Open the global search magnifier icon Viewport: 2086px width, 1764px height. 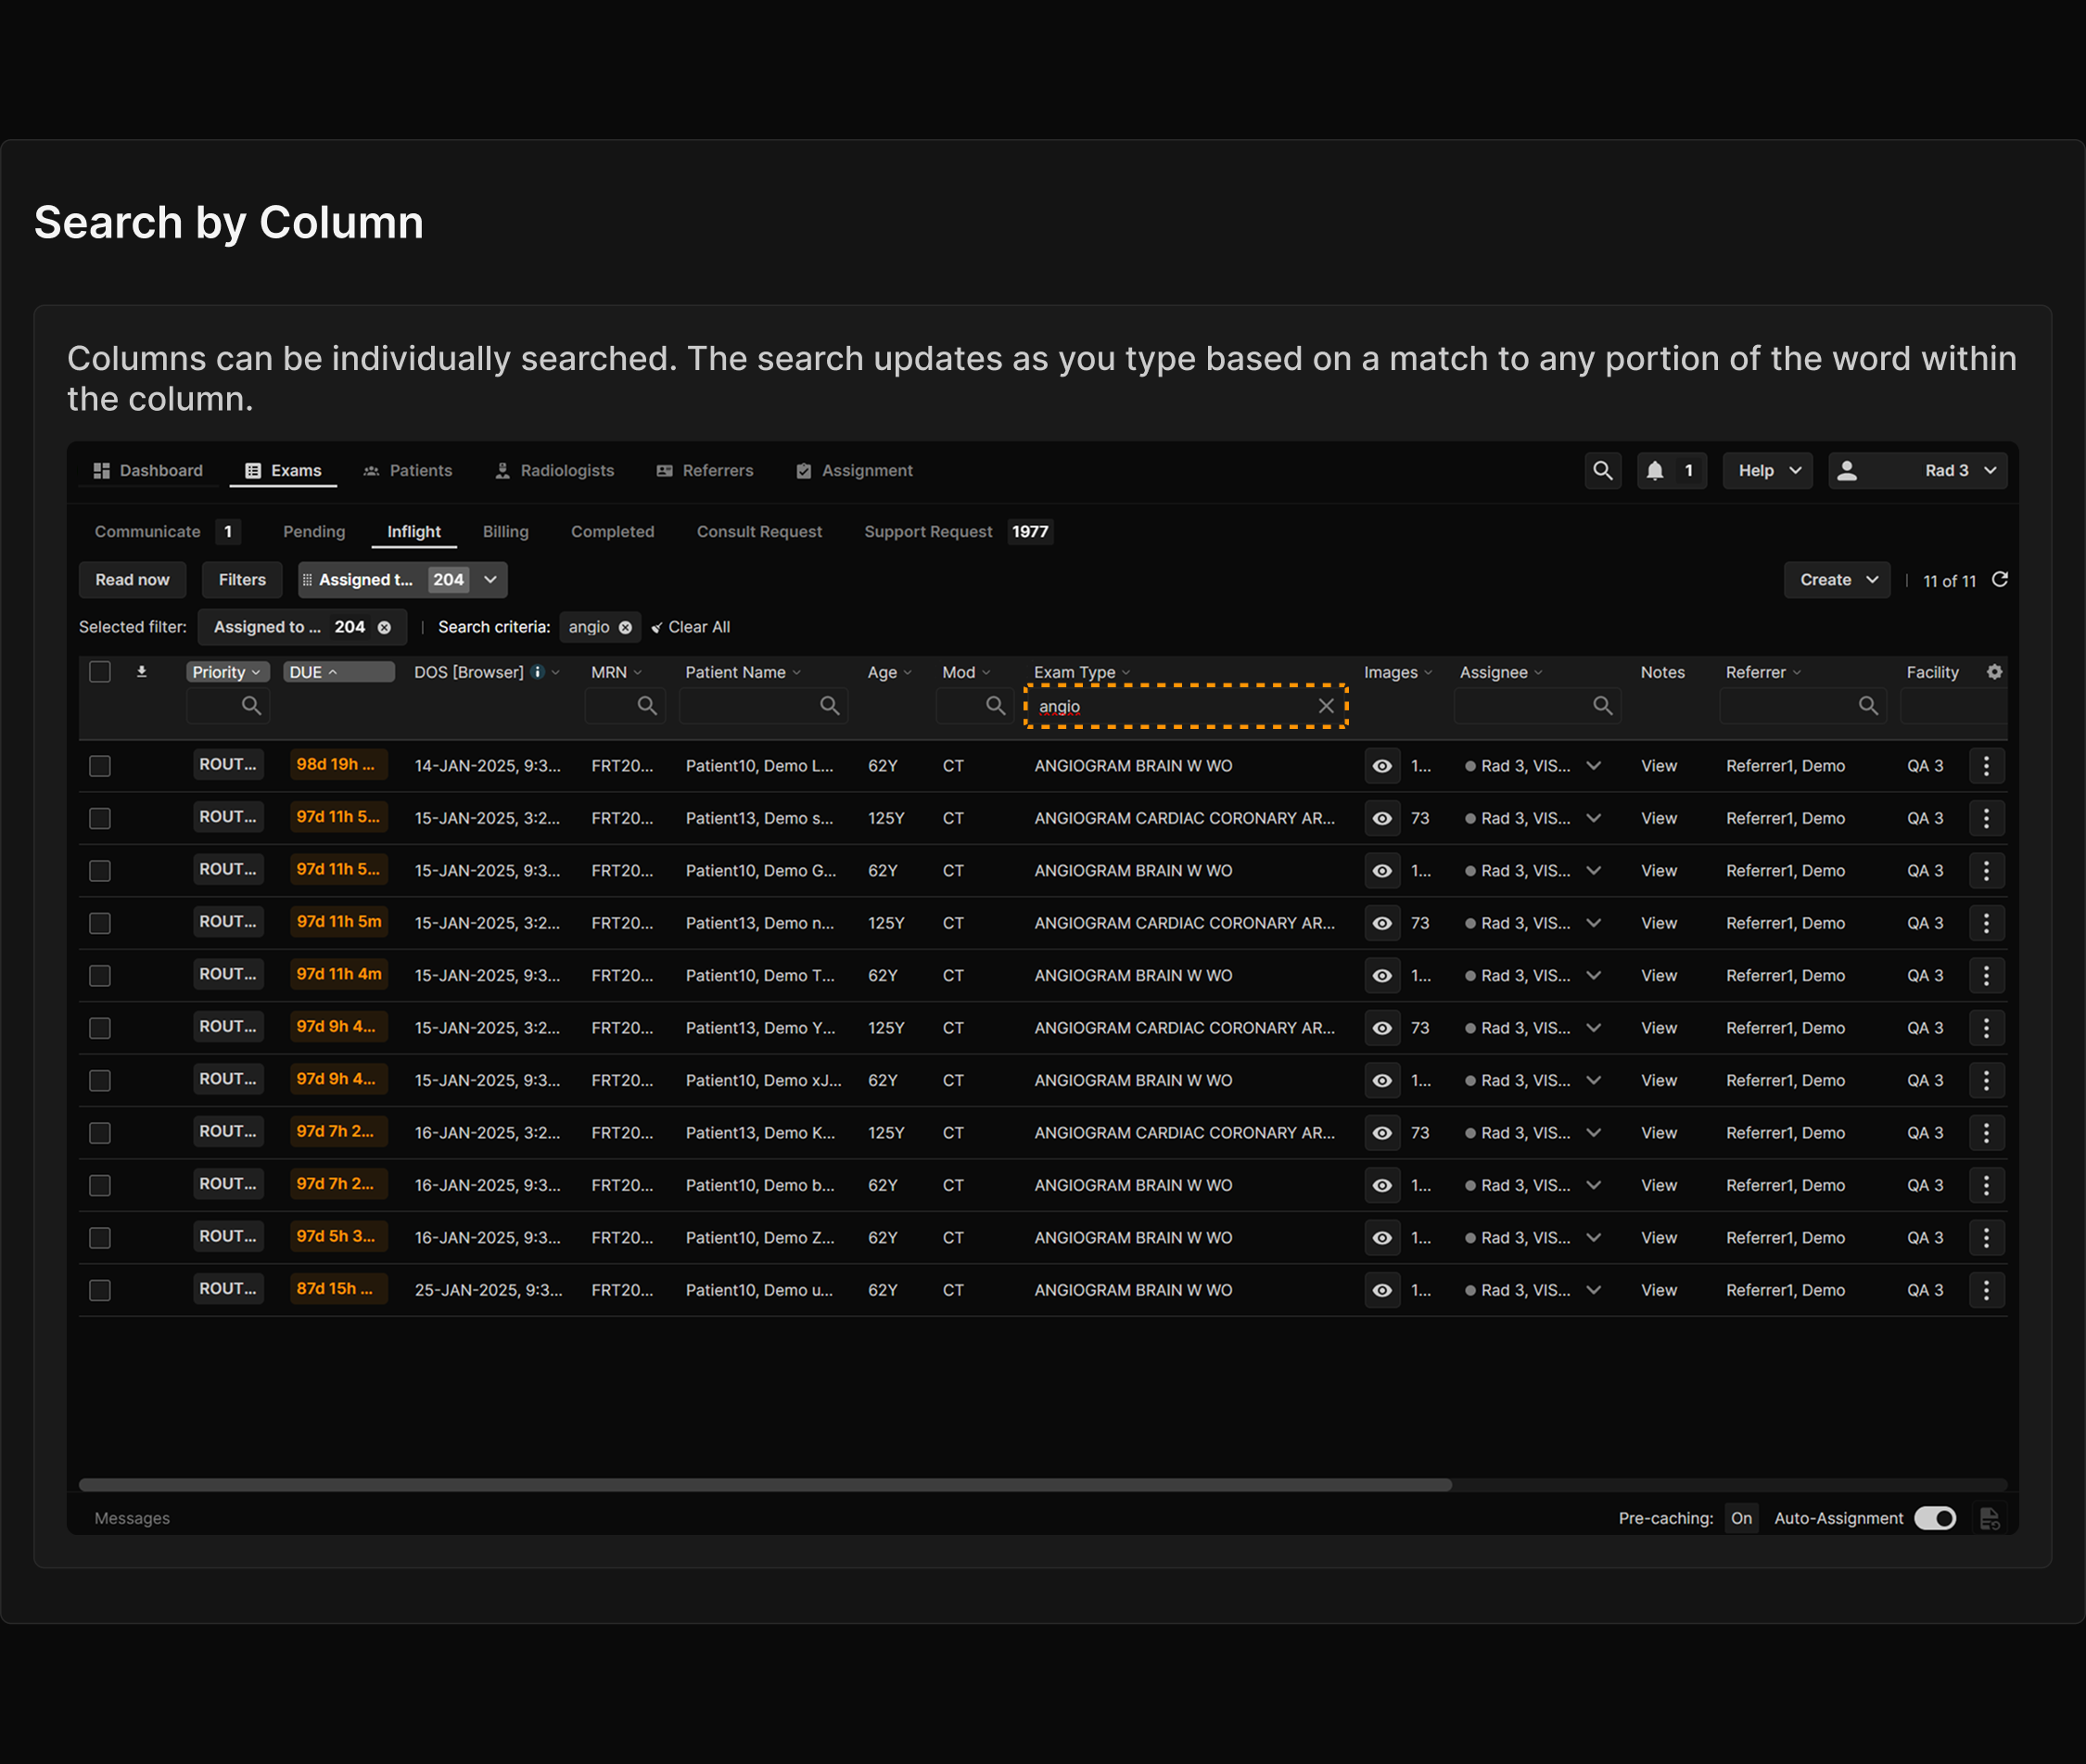pyautogui.click(x=1602, y=470)
